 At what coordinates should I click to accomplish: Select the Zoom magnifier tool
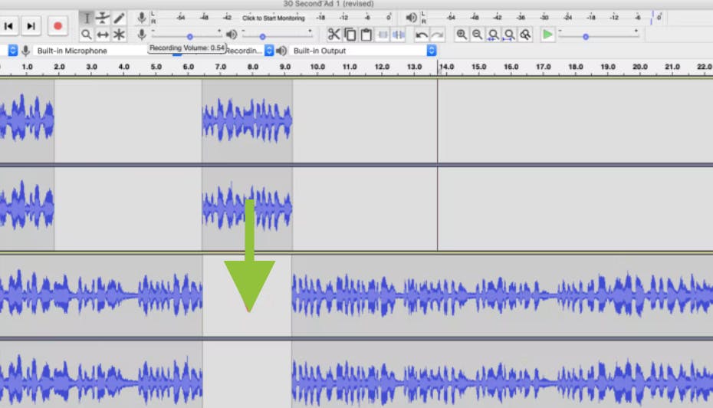click(x=87, y=35)
